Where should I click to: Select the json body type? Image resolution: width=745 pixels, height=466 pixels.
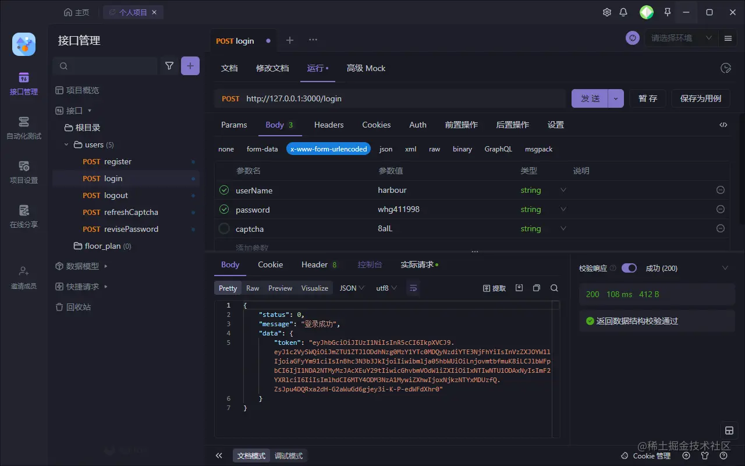pos(386,149)
